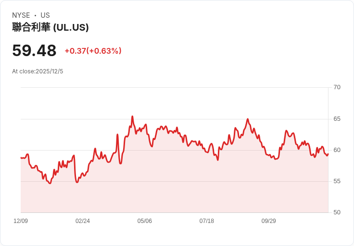The image size is (354, 246).
Task: Click the current price 59.48
Action: point(34,50)
